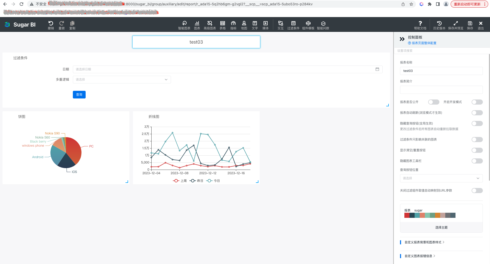
Task: Click the teal theme color swatch
Action: pos(417,215)
